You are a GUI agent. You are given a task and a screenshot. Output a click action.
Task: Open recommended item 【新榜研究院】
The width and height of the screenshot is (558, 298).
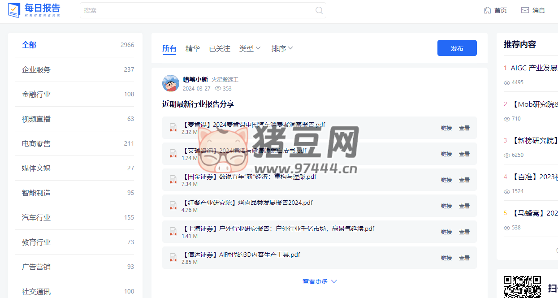[534, 141]
